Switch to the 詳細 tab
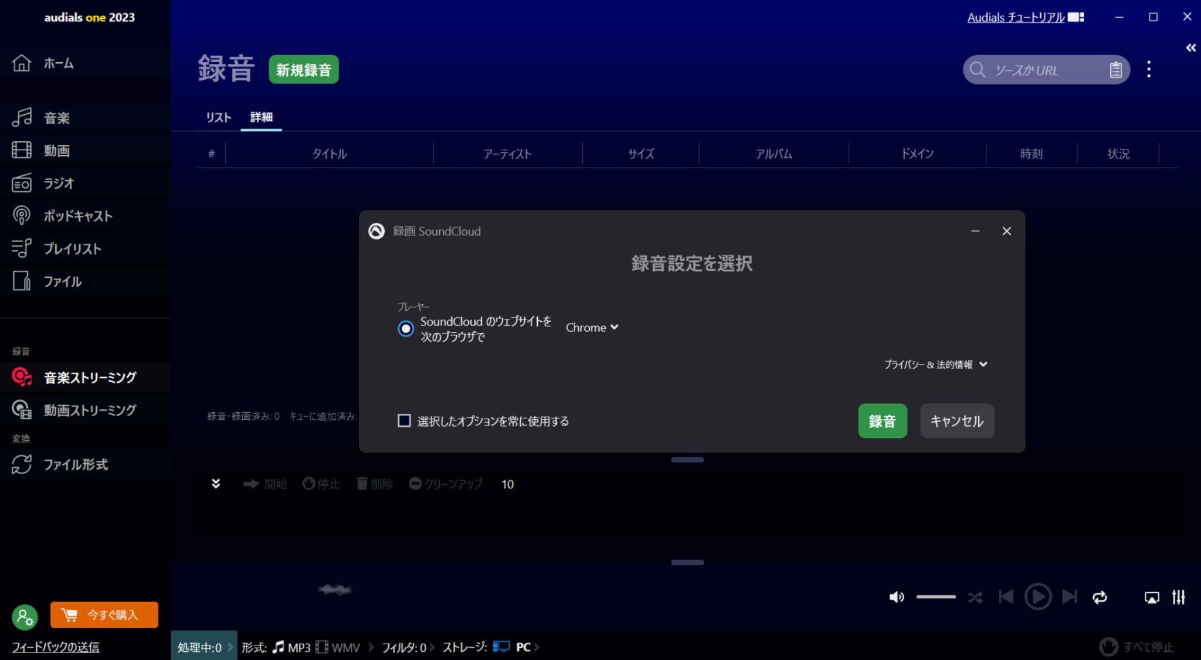Image resolution: width=1201 pixels, height=660 pixels. pos(261,117)
